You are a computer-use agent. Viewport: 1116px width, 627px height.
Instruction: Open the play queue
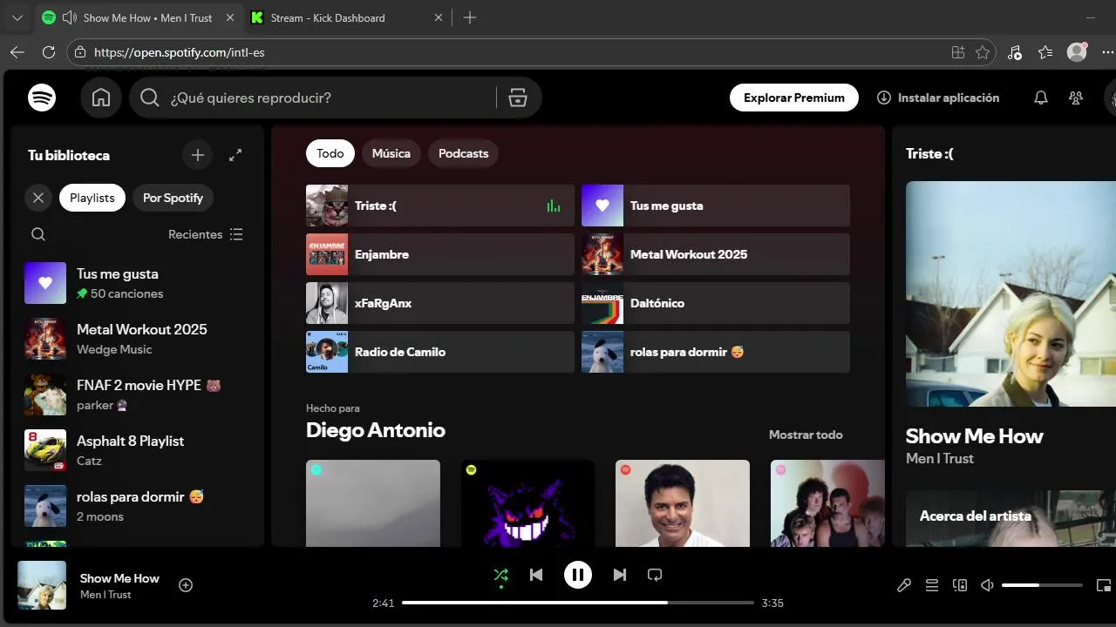[932, 585]
